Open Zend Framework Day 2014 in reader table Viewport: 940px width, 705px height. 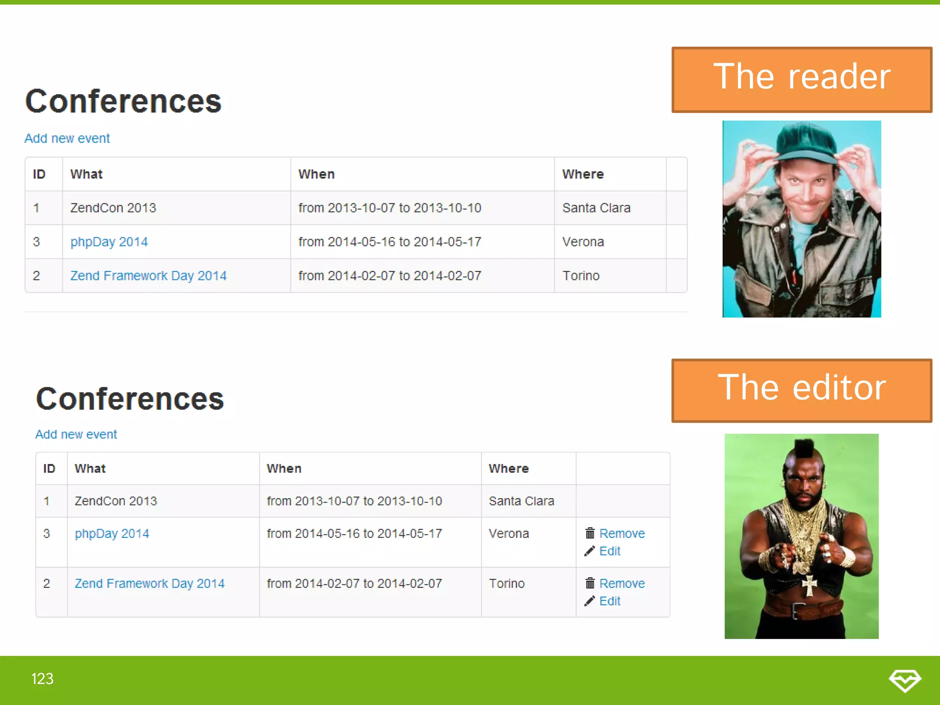(148, 276)
